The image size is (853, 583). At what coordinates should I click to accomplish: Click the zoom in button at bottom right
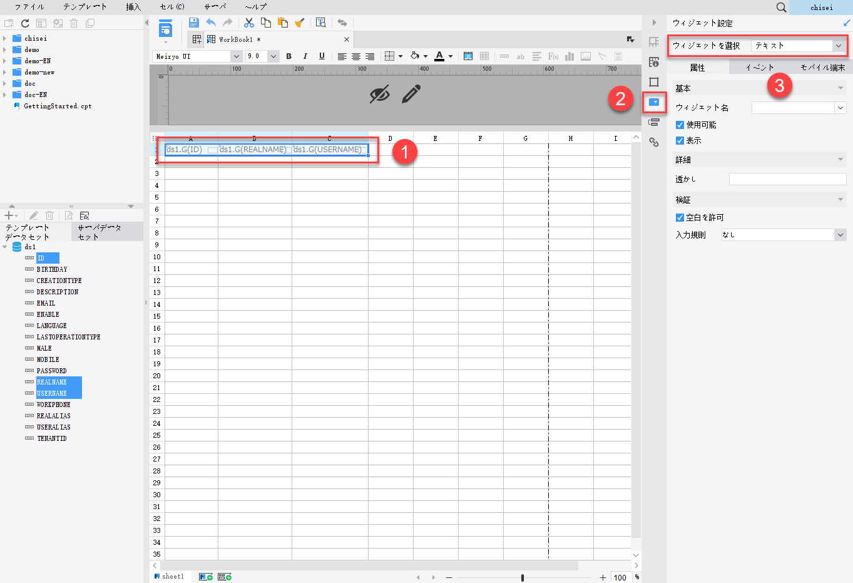[x=602, y=577]
